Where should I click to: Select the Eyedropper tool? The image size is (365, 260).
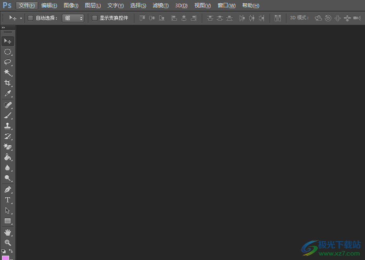coord(8,93)
